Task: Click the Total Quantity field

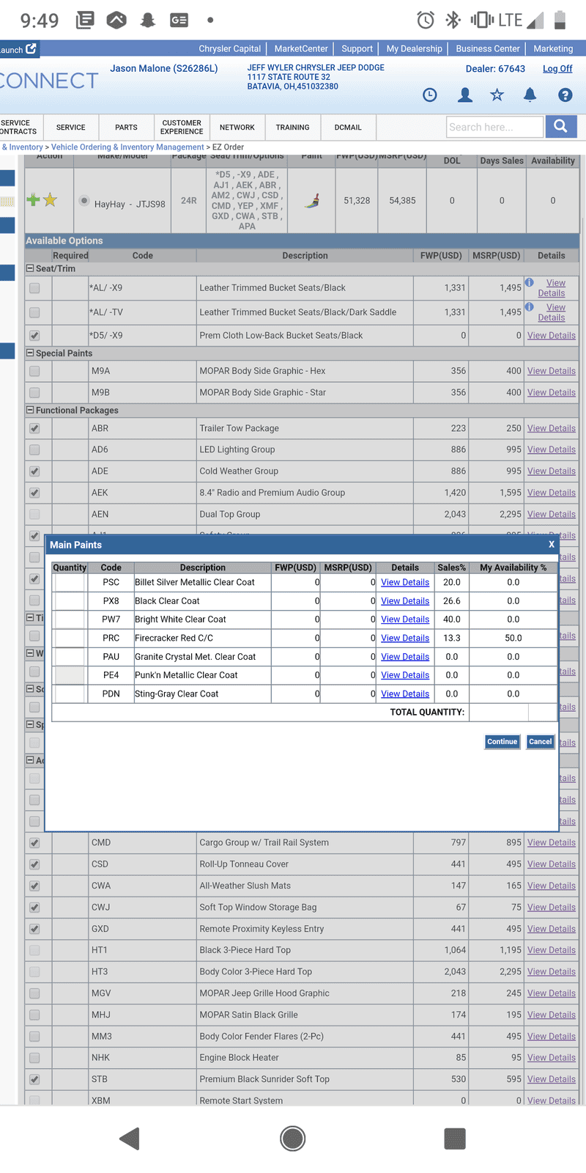Action: pos(499,712)
